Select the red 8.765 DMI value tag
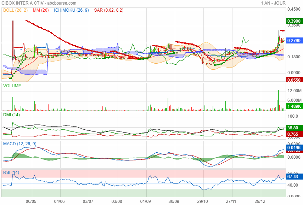 click(x=294, y=134)
